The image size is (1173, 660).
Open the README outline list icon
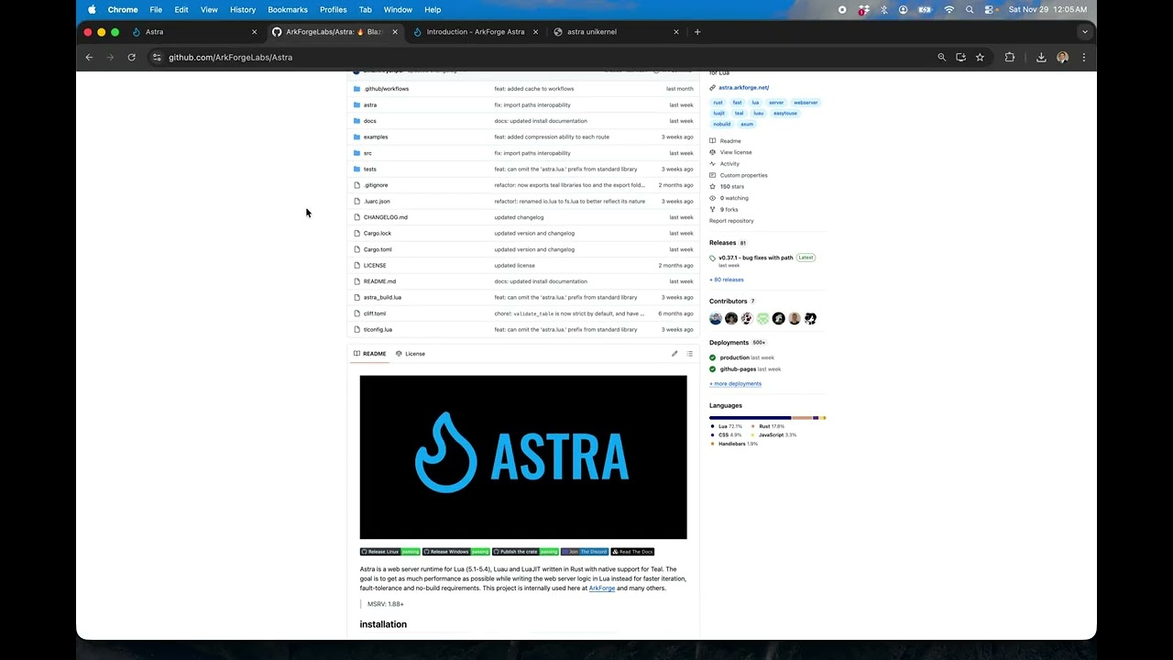pyautogui.click(x=689, y=354)
